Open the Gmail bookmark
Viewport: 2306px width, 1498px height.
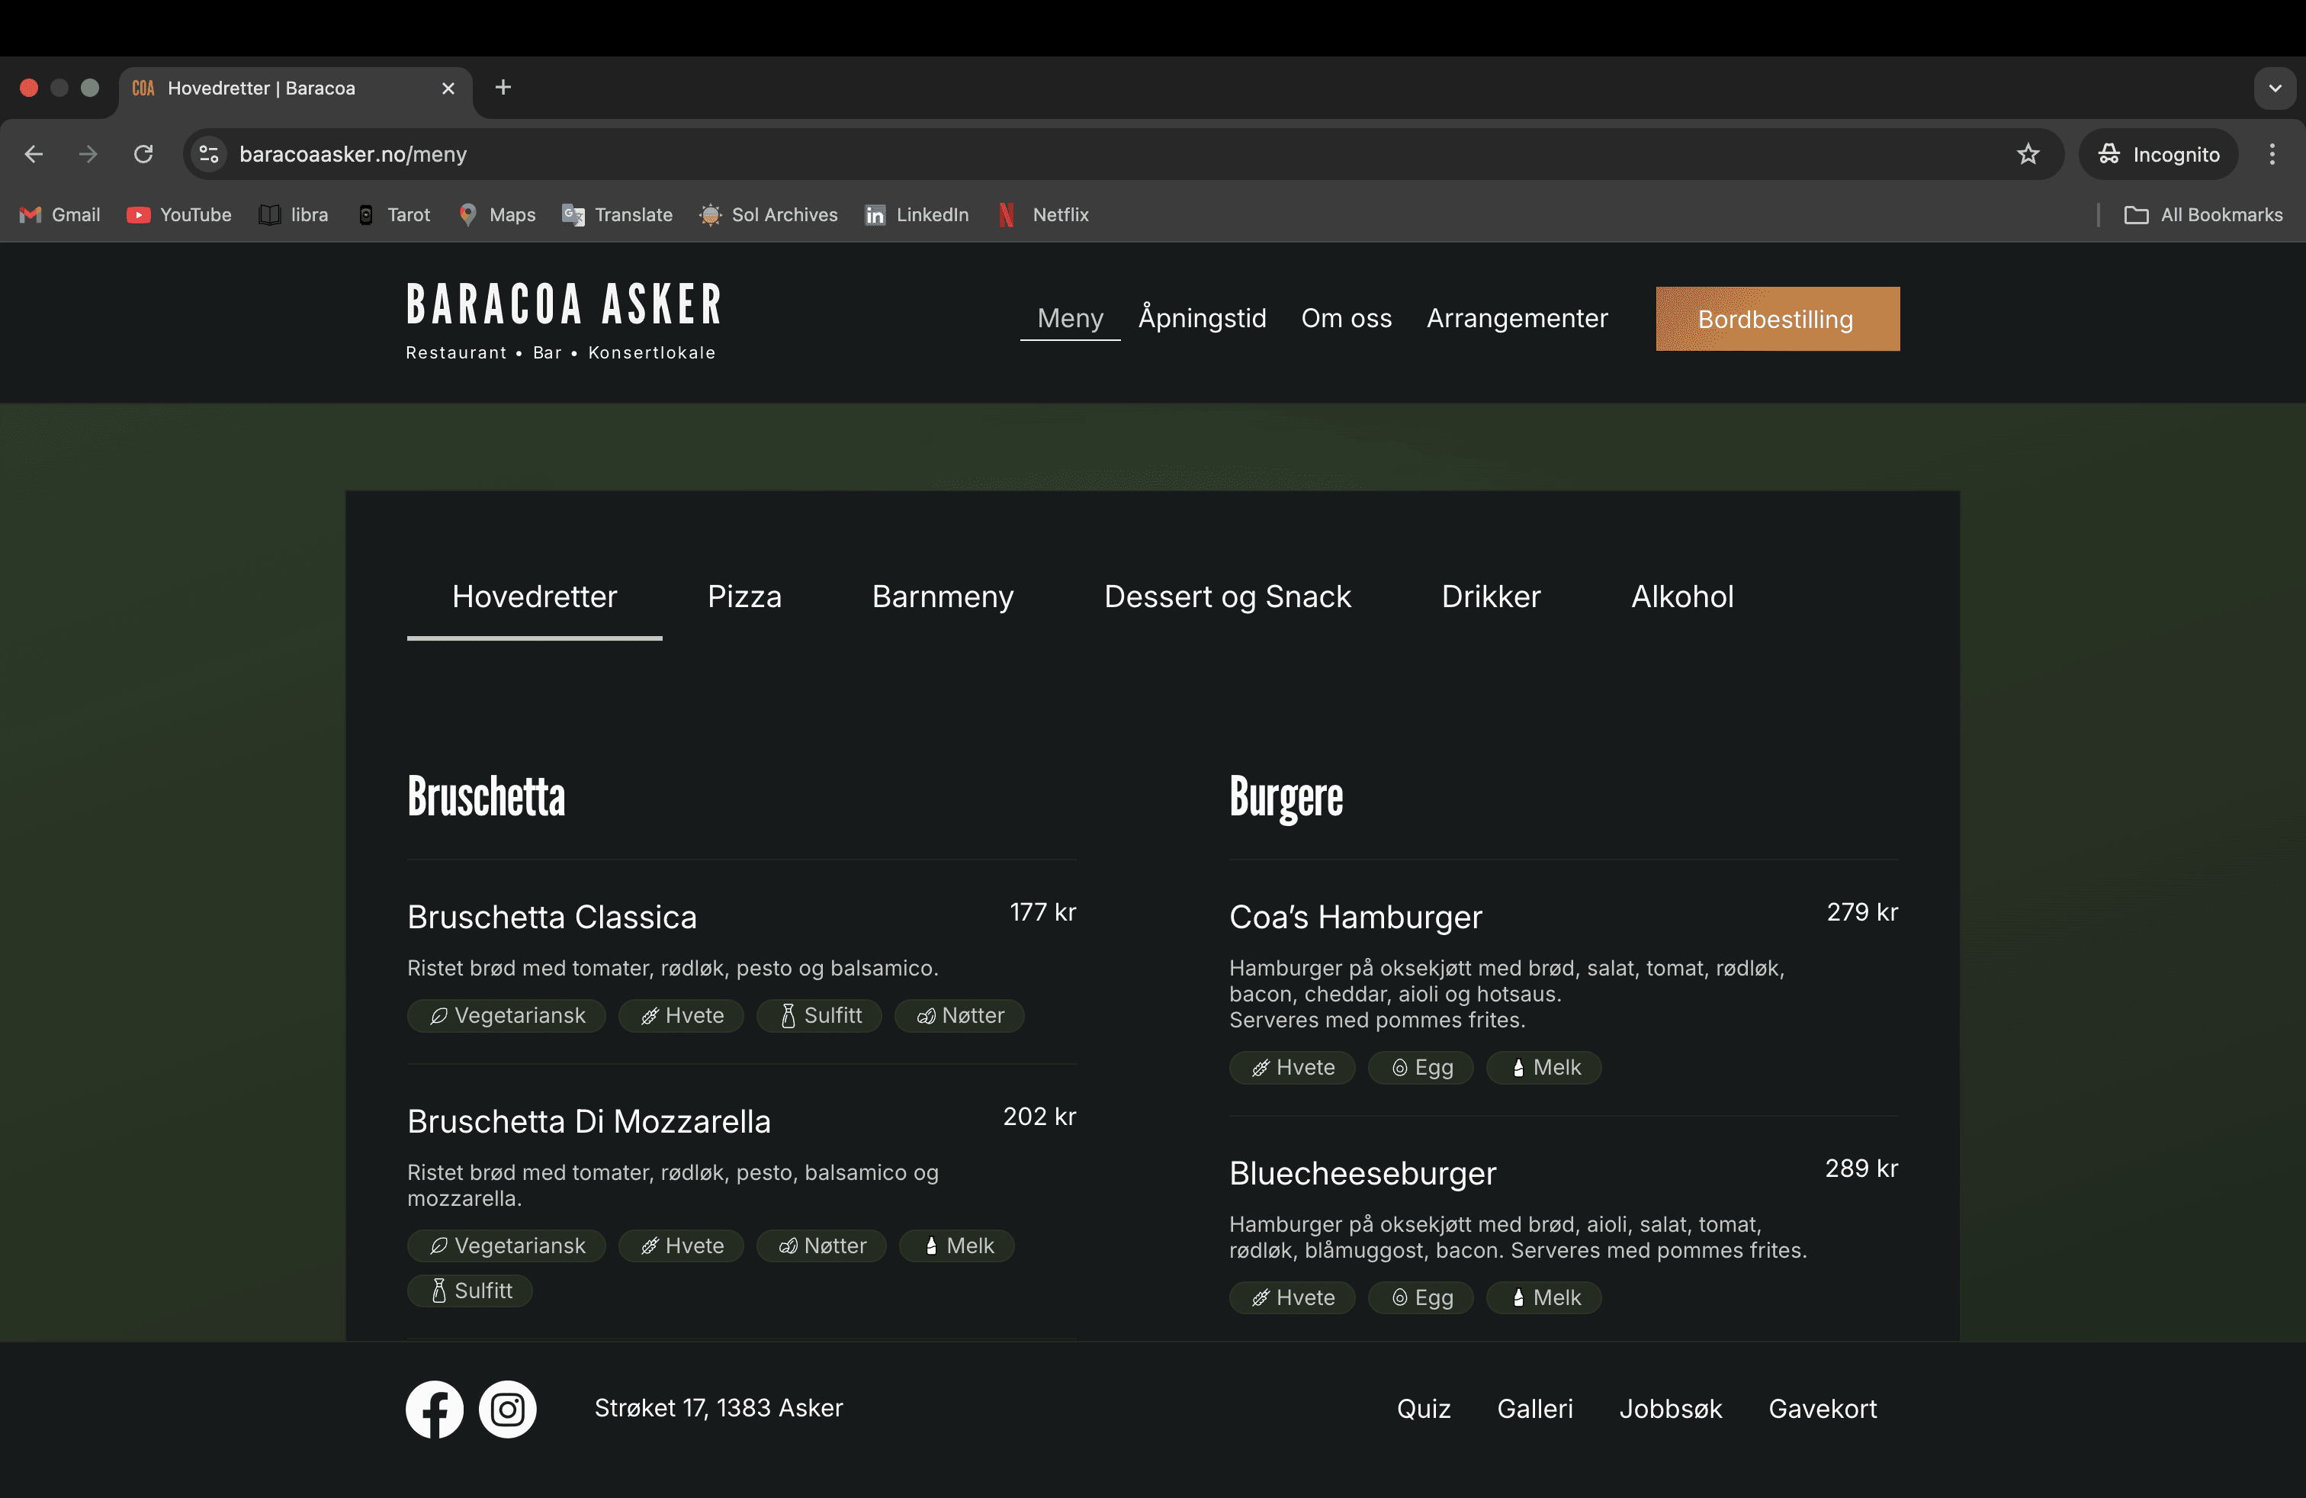(60, 215)
